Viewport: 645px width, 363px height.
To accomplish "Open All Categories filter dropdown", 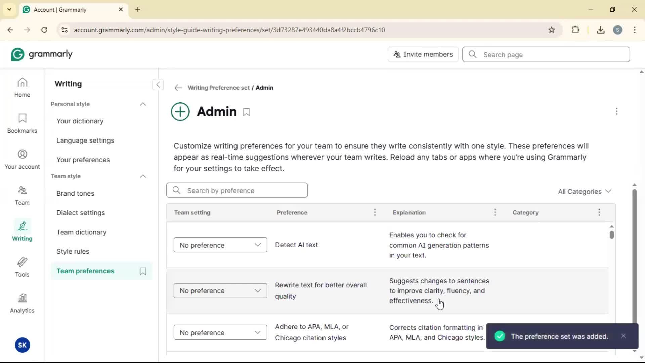I will click(584, 192).
